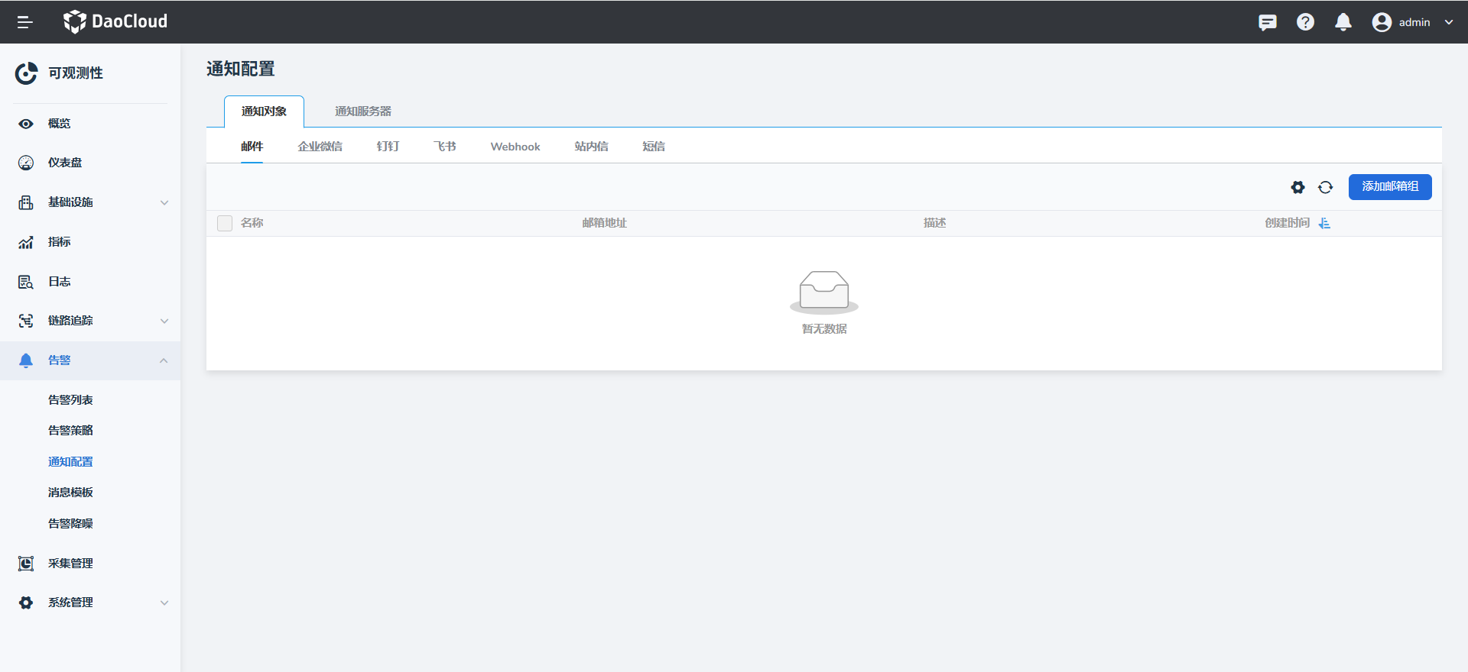Viewport: 1468px width, 672px height.
Task: Expand the 系统管理 sidebar menu
Action: 90,603
